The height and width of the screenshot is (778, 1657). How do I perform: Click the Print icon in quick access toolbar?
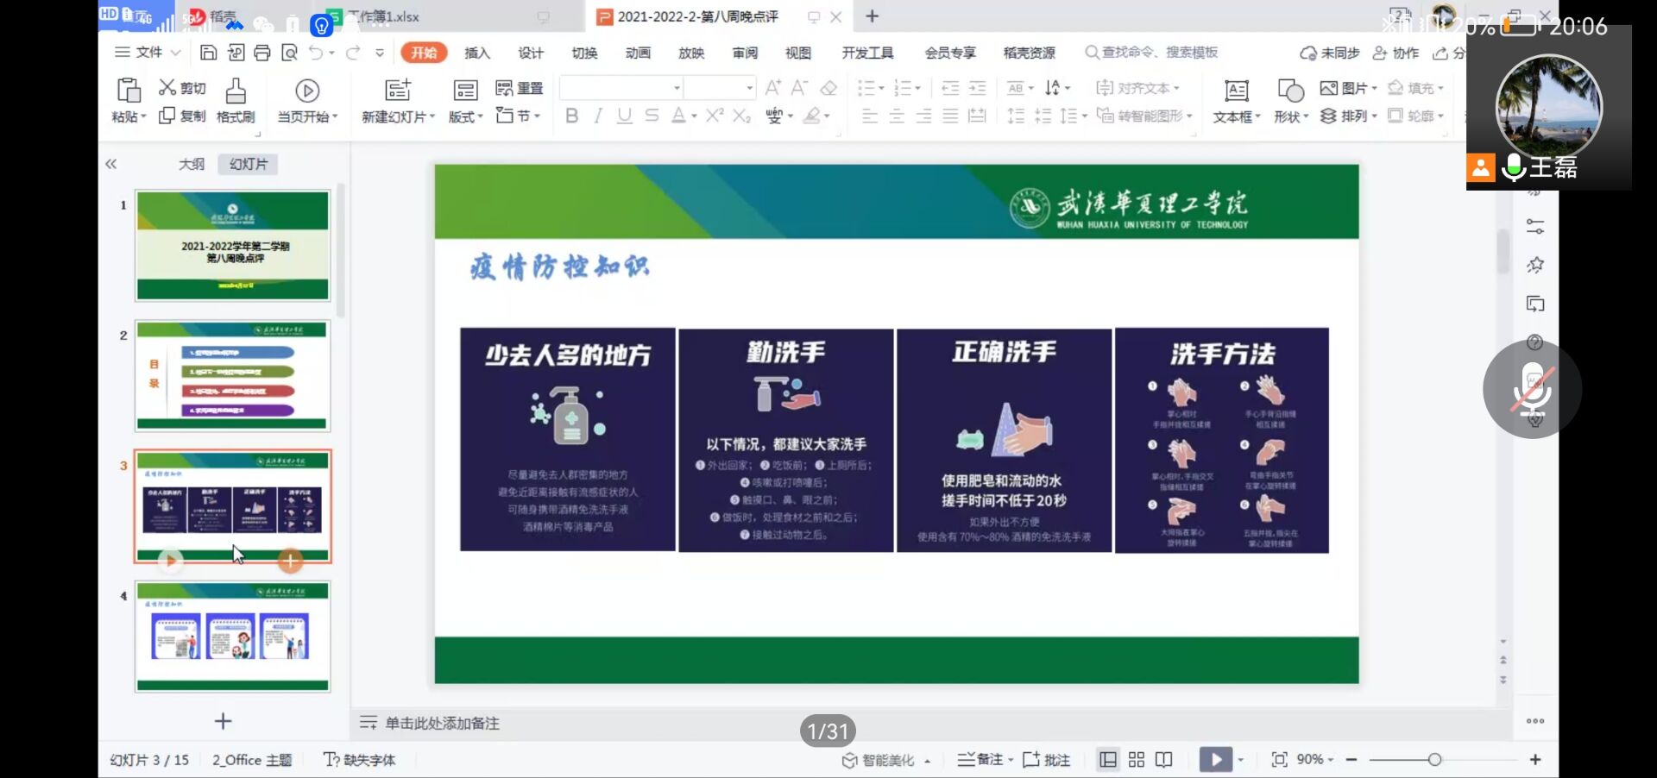262,53
